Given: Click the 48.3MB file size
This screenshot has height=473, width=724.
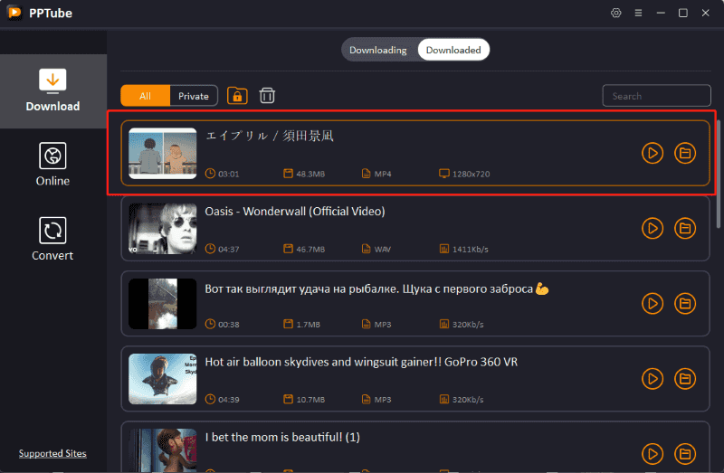Looking at the screenshot, I should coord(310,174).
